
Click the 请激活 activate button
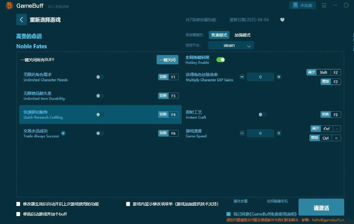(x=321, y=208)
